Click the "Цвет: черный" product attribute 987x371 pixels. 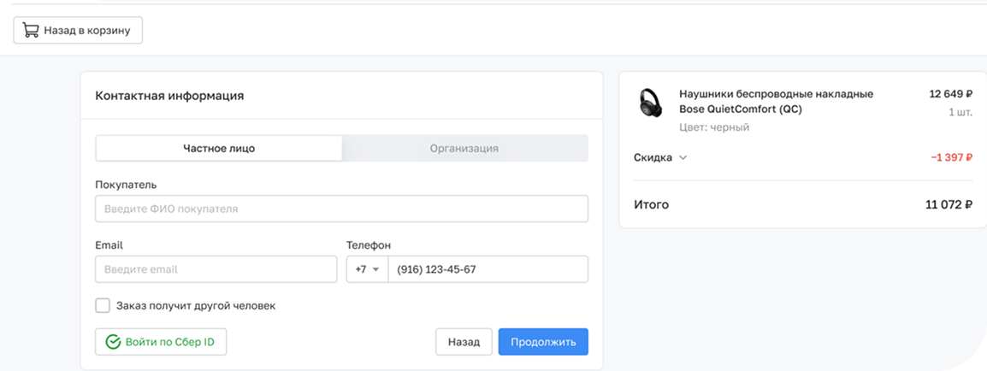coord(714,127)
